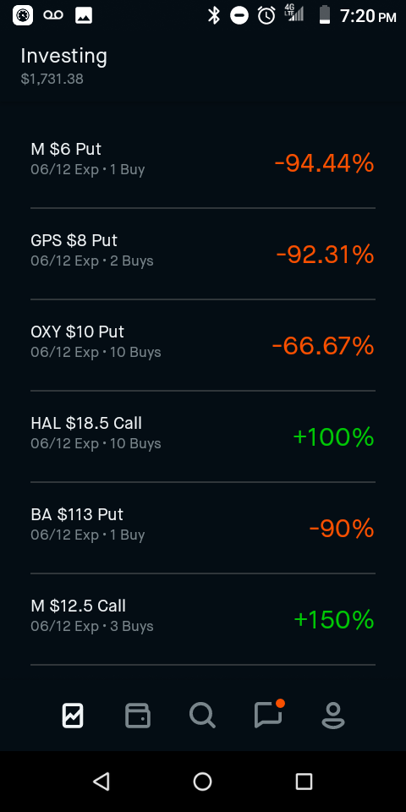Tap the Android back triangle button
406x812 pixels.
click(101, 781)
